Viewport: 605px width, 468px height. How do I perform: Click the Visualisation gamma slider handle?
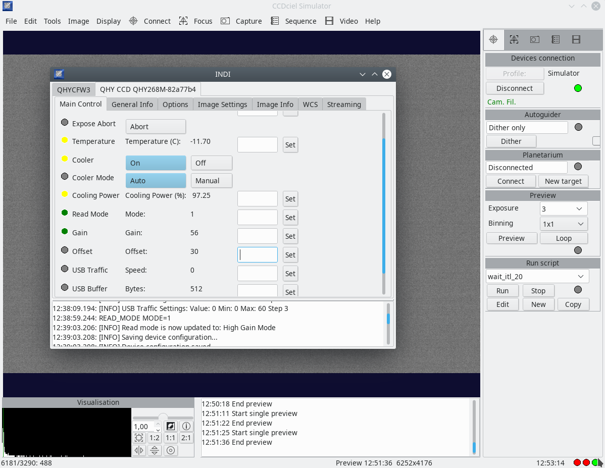[x=163, y=417]
